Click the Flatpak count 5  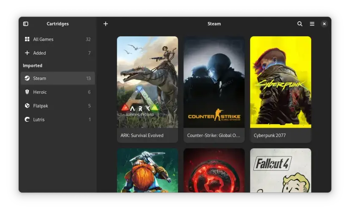point(90,106)
